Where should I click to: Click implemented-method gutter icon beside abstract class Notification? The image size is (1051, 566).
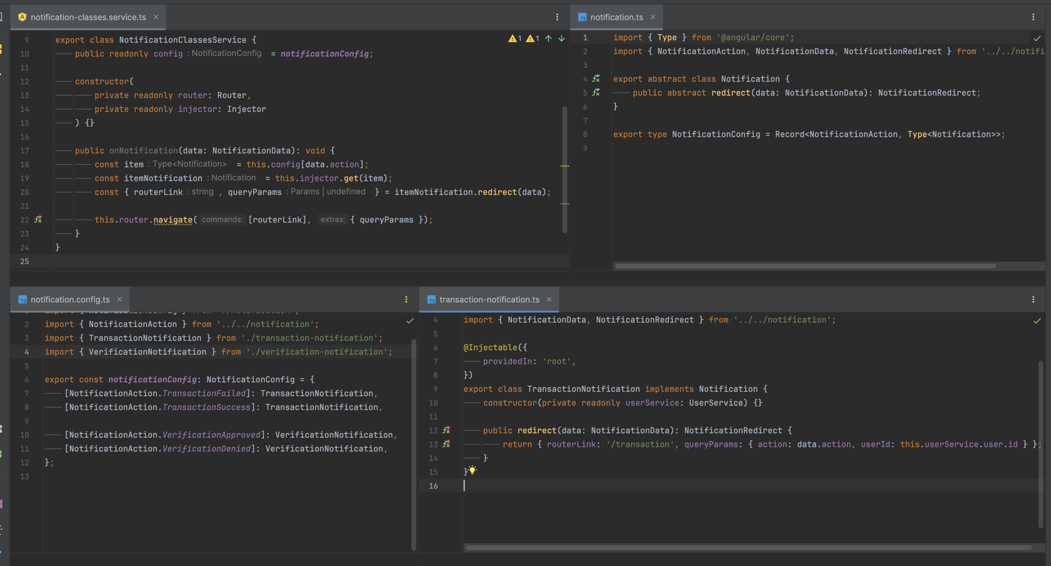[596, 79]
